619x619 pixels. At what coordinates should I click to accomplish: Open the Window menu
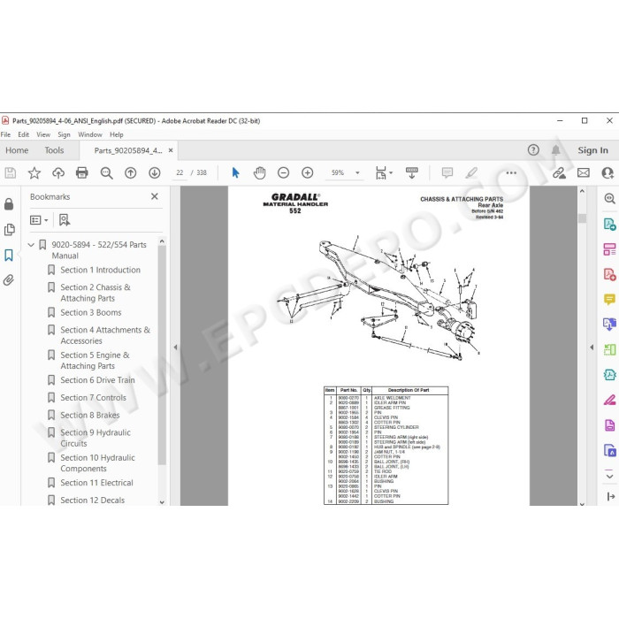(90, 134)
